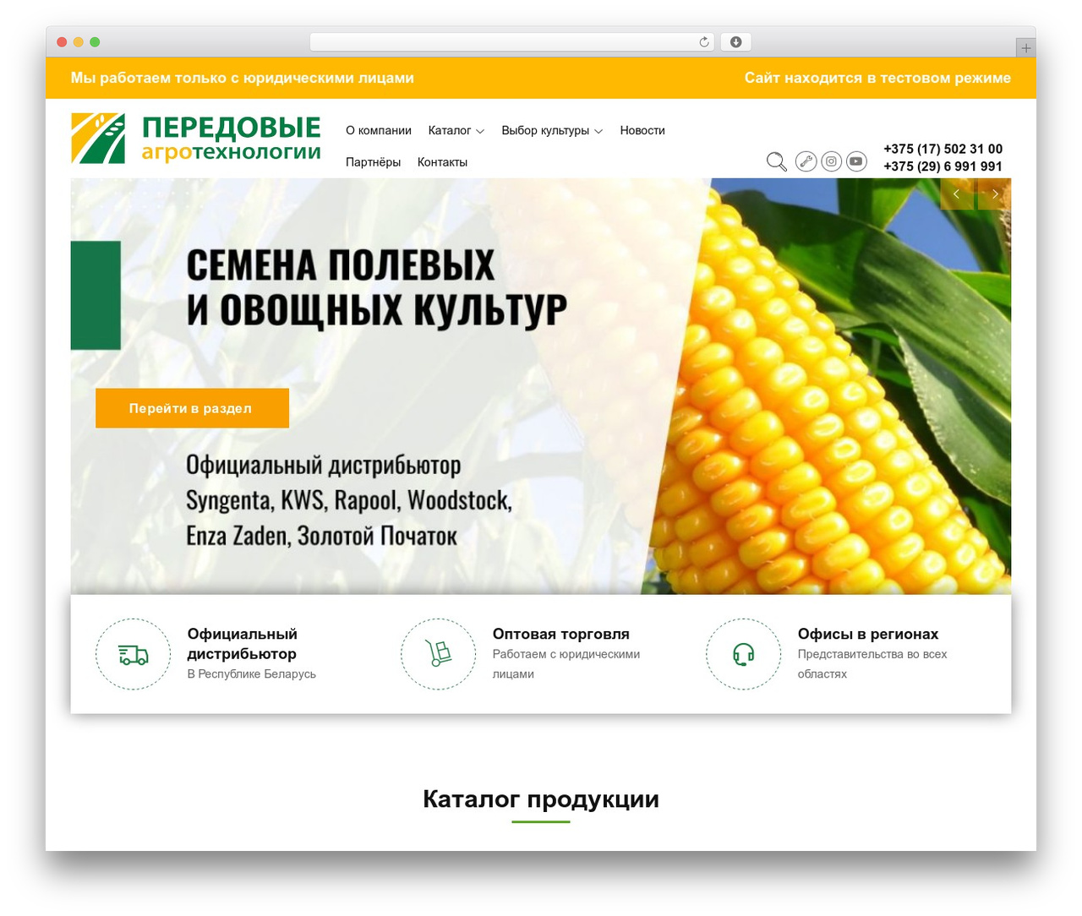
Task: Open a new browser tab plus
Action: [x=1025, y=48]
